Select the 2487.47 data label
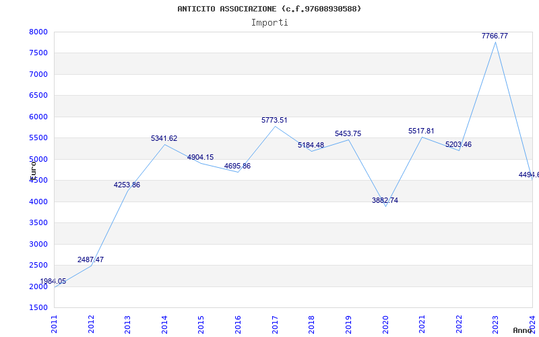This screenshot has height=337, width=539. 90,259
